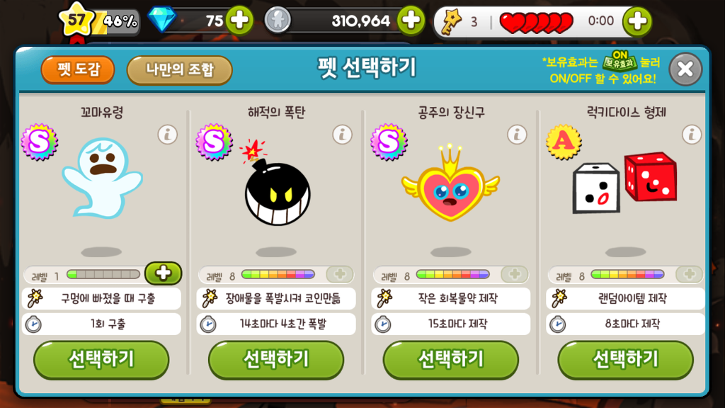
Task: Select the 해적의 폭탄 pet with 선택하기
Action: click(276, 360)
